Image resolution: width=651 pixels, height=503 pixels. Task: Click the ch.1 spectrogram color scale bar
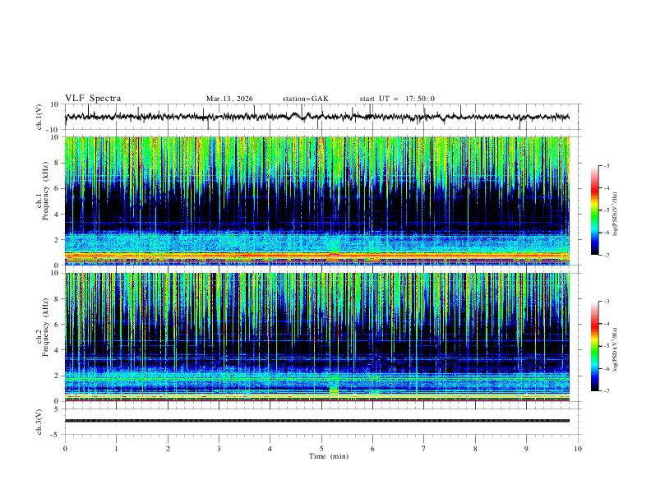[x=594, y=210]
